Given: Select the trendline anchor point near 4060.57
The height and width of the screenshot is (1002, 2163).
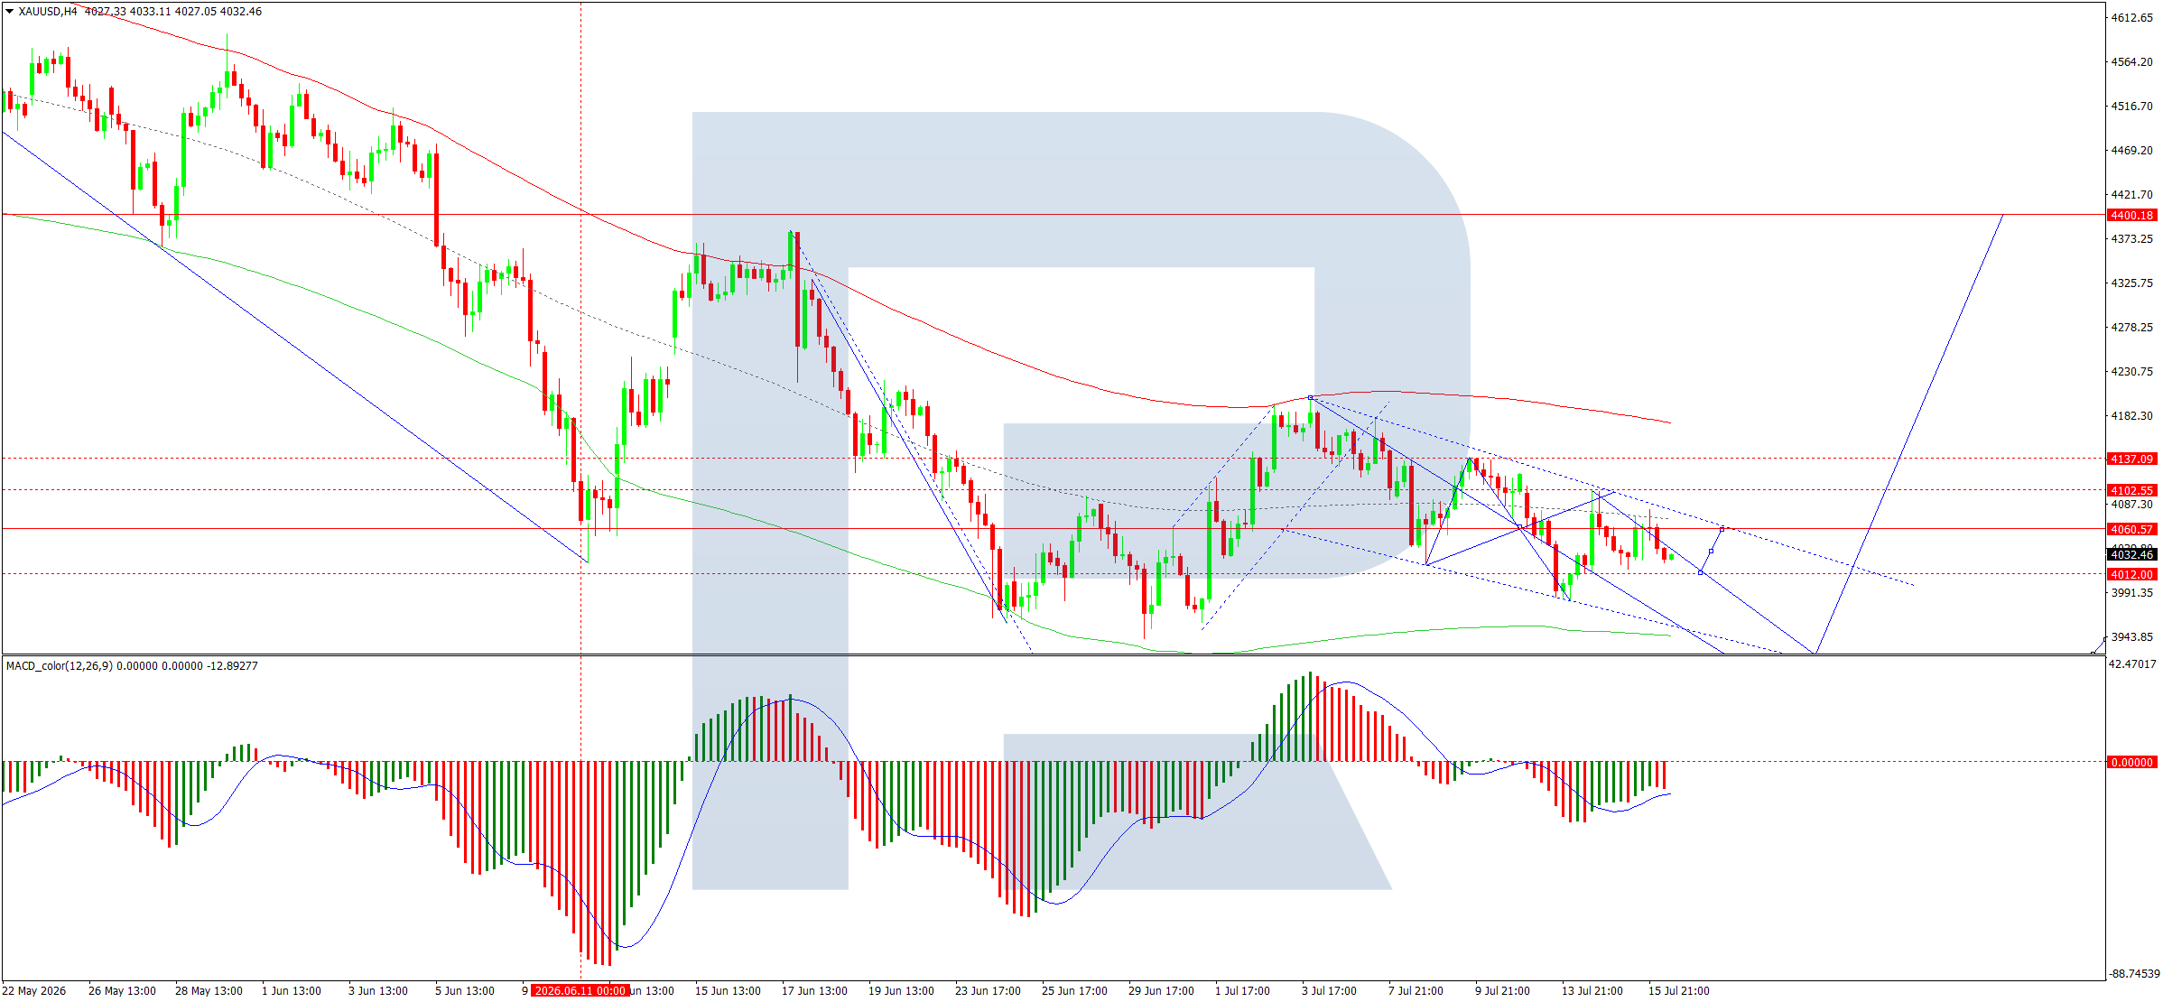Looking at the screenshot, I should [x=1722, y=528].
